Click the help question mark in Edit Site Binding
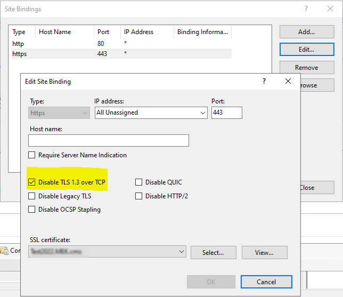Viewport: 343px width, 297px height. point(264,81)
